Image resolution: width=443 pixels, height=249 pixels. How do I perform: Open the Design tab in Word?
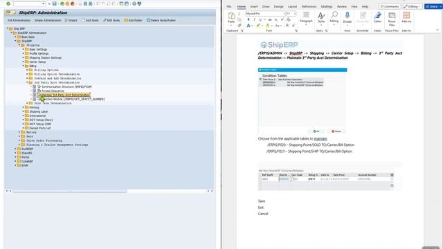(278, 6)
